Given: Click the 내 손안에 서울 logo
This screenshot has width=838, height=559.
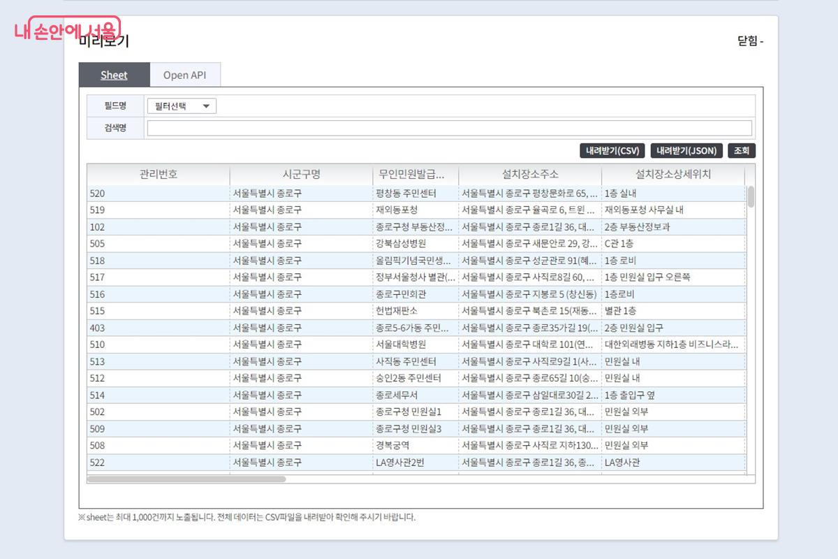Looking at the screenshot, I should (x=67, y=31).
